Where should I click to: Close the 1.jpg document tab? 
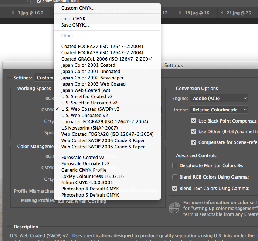13,13
